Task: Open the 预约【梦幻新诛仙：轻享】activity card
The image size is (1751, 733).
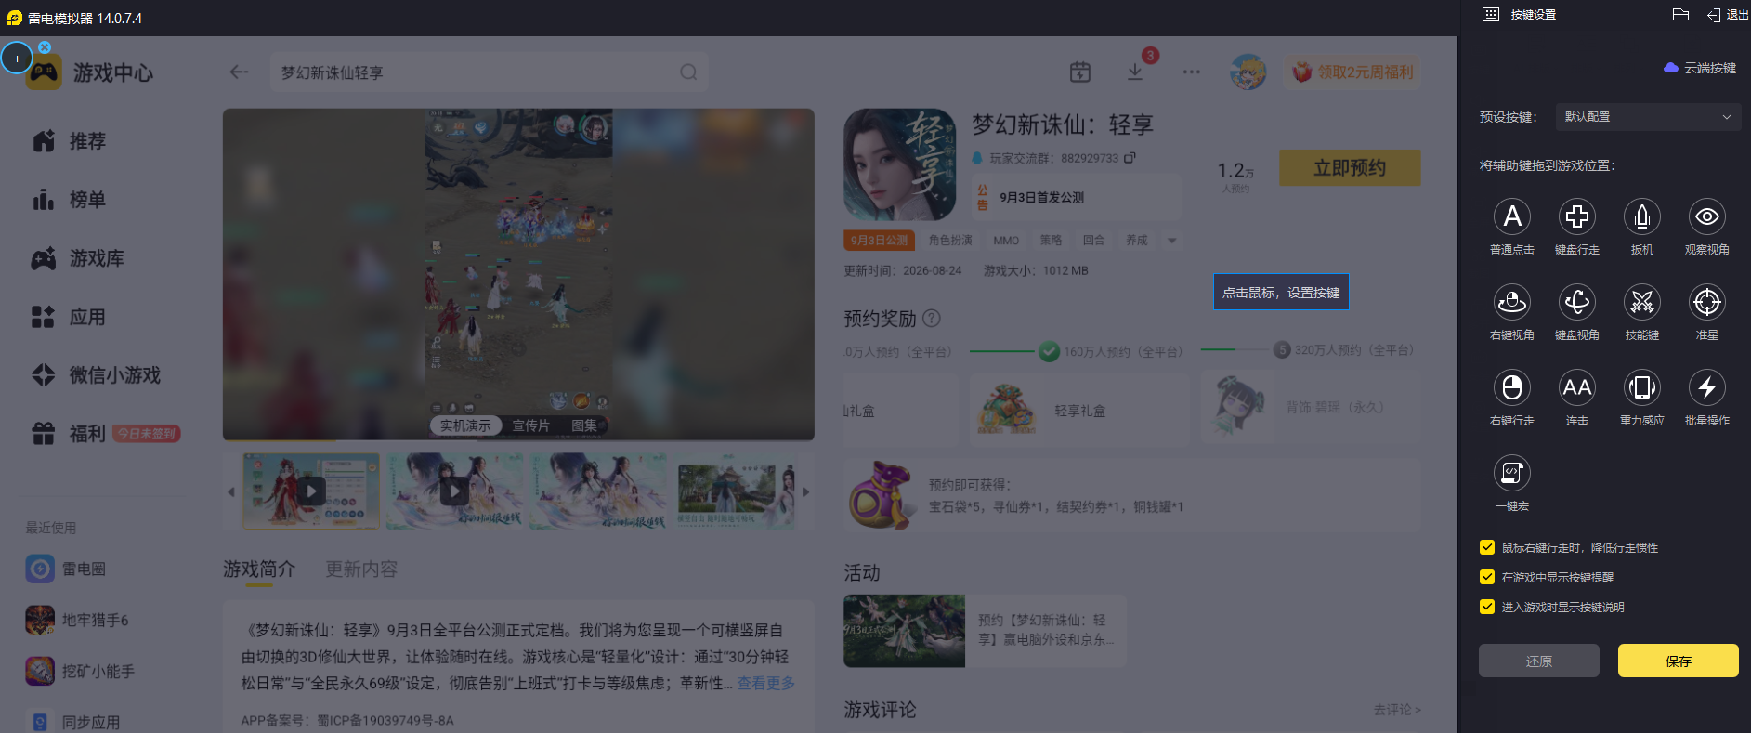Action: pyautogui.click(x=985, y=631)
